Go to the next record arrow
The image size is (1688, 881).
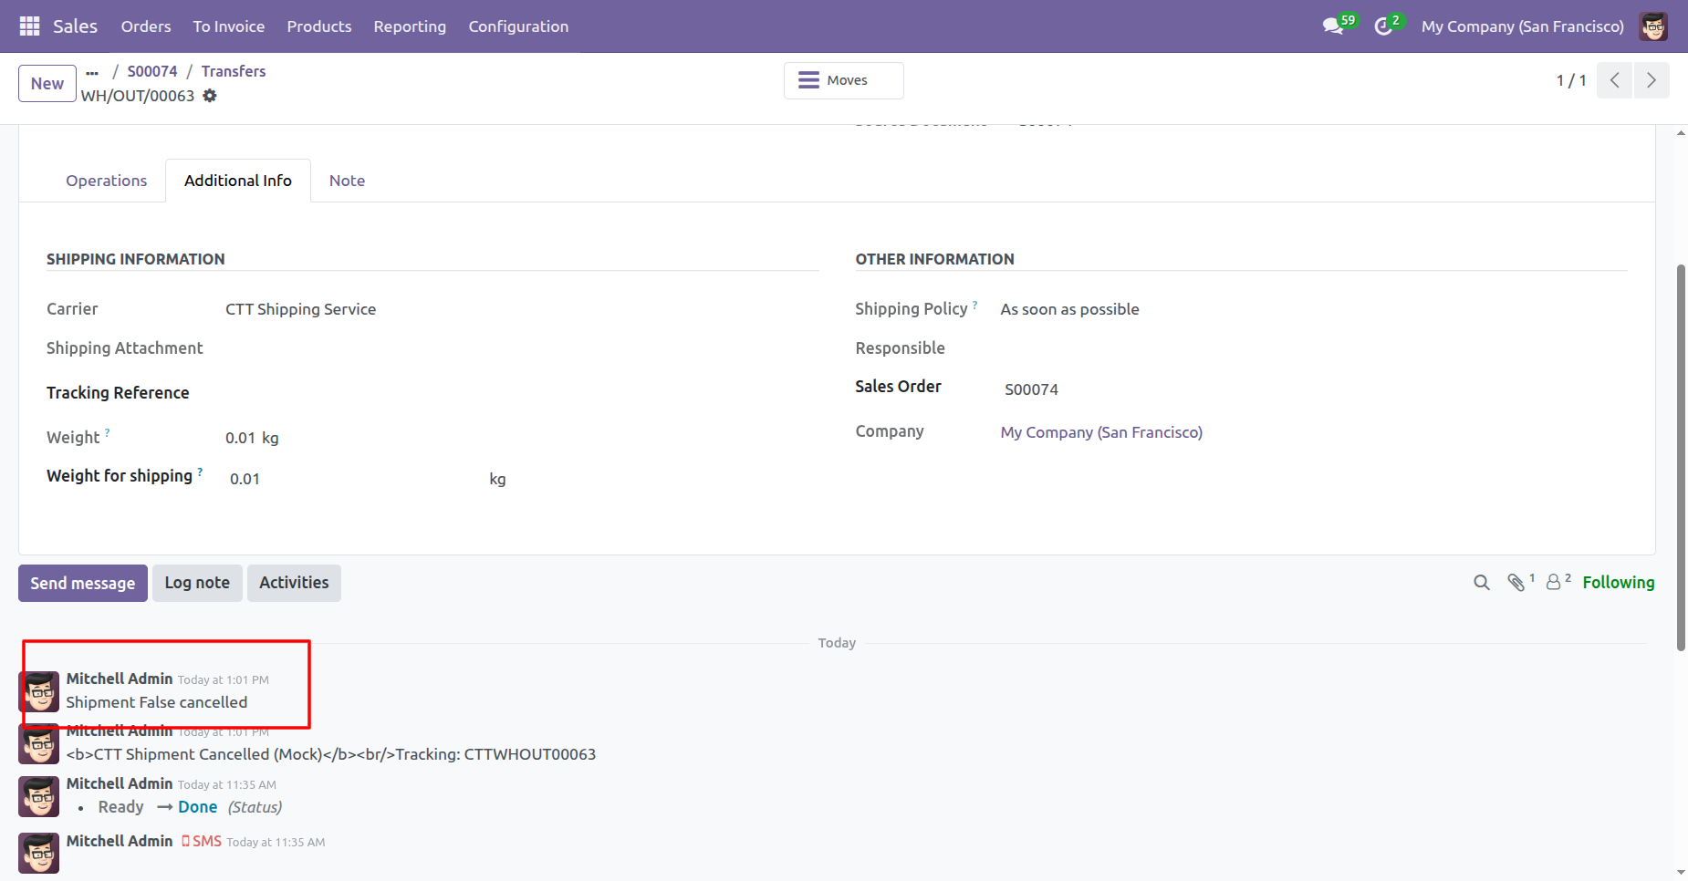[1651, 80]
